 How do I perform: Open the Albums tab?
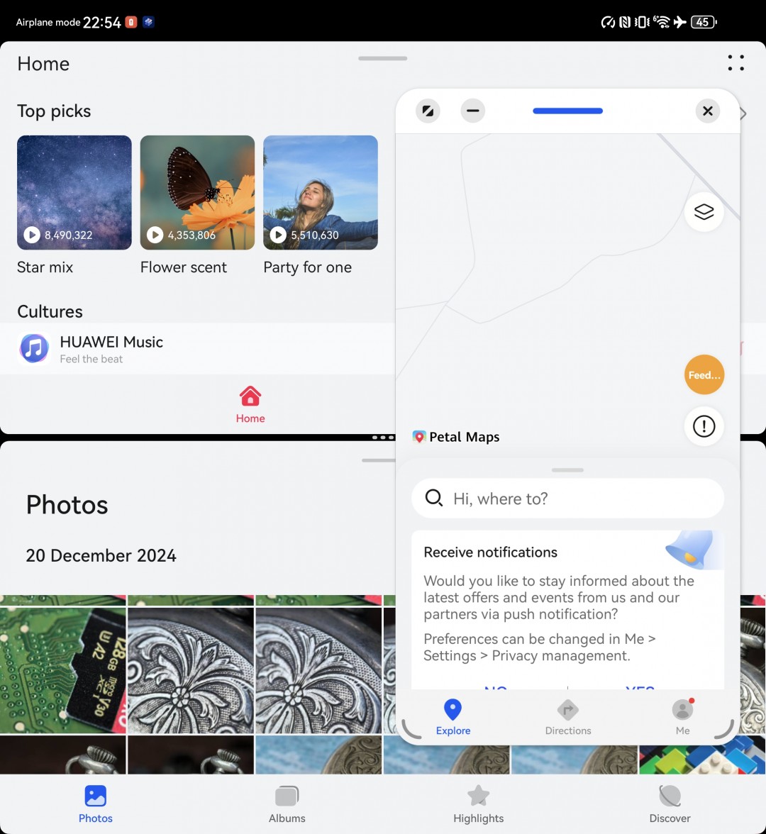(x=287, y=804)
